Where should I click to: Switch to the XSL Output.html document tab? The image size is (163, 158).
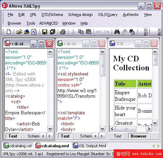[89, 146]
